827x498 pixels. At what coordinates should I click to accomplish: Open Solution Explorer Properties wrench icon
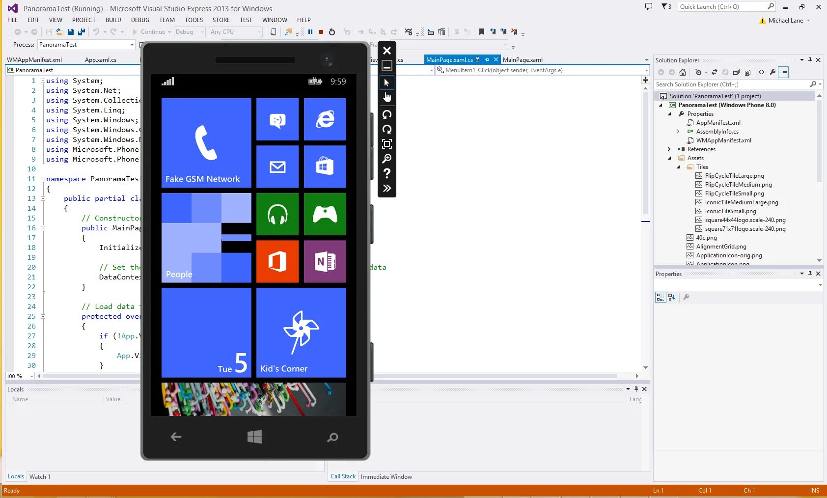click(x=773, y=72)
